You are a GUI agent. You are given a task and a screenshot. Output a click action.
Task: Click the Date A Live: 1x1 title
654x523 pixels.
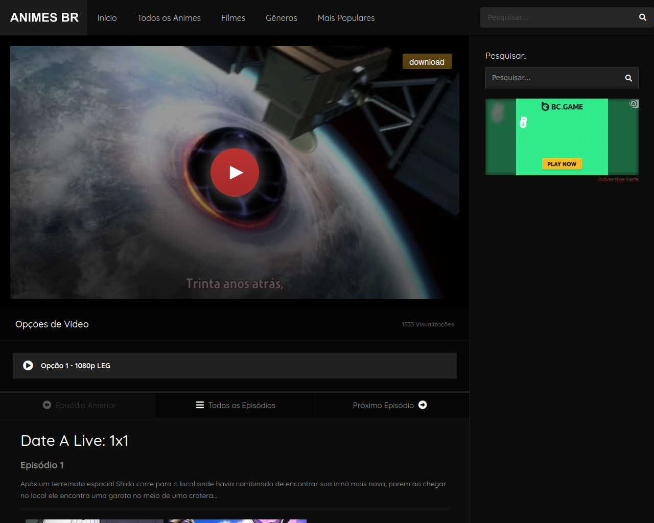click(75, 441)
